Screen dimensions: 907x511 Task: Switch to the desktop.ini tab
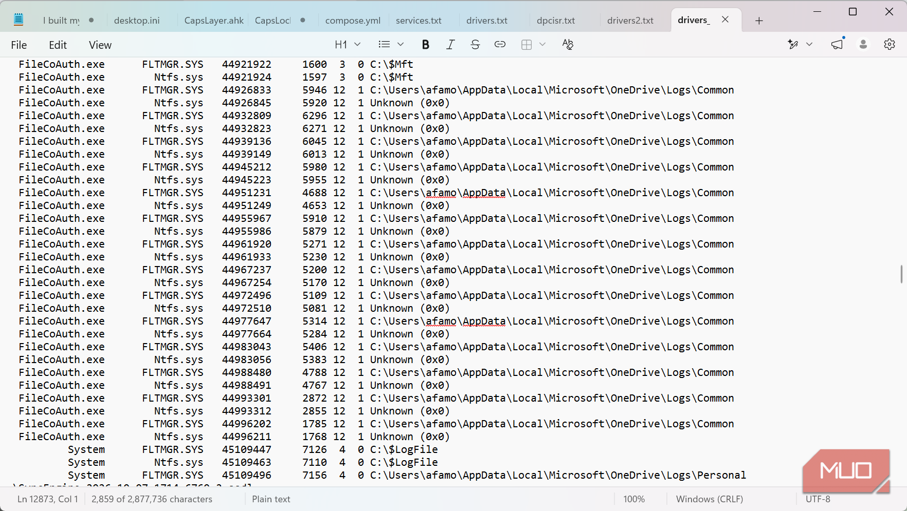click(137, 21)
